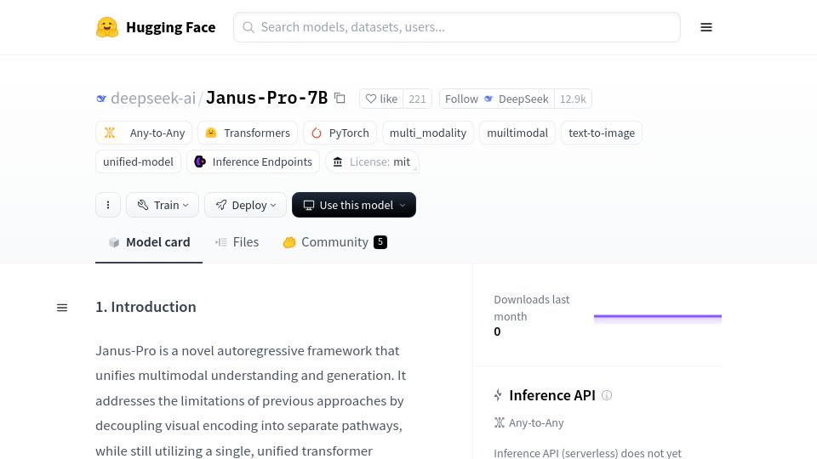Click the heart like button
The image size is (817, 459).
pyautogui.click(x=381, y=99)
